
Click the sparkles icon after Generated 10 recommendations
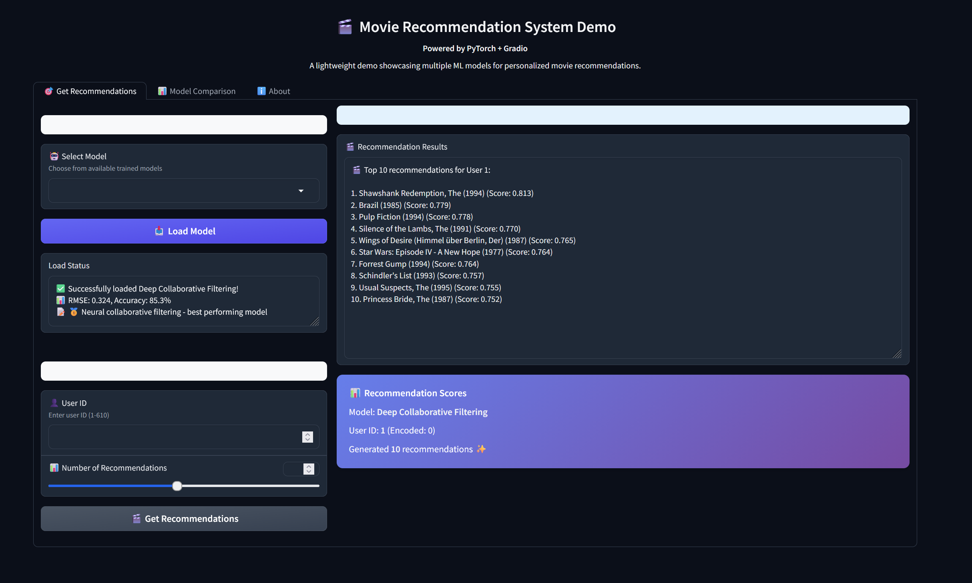481,449
